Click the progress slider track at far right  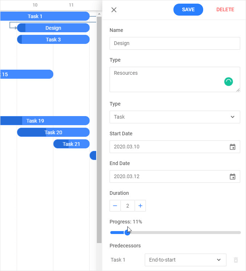239,233
